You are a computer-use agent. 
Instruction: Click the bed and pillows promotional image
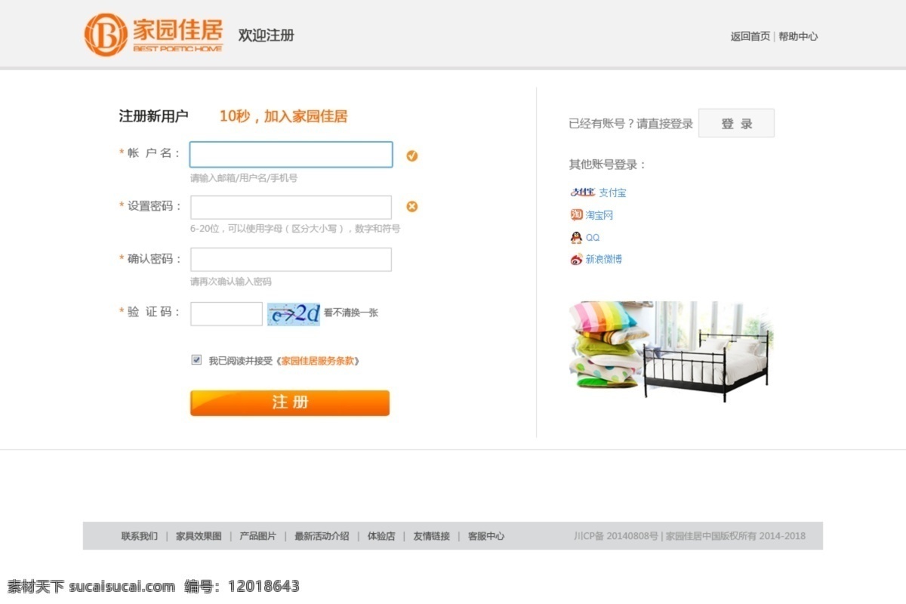pos(670,350)
